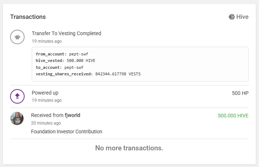Click the Hive logo icon
This screenshot has width=259, height=167.
click(232, 17)
